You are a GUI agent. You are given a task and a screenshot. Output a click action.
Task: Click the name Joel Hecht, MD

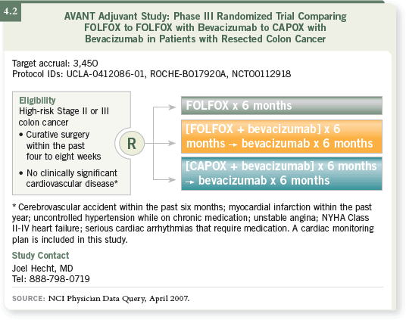pyautogui.click(x=42, y=268)
